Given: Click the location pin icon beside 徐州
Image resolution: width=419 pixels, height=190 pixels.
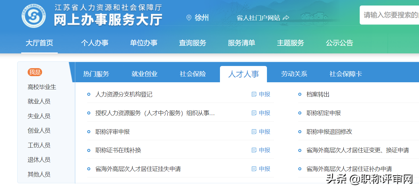Looking at the screenshot, I should [x=188, y=18].
